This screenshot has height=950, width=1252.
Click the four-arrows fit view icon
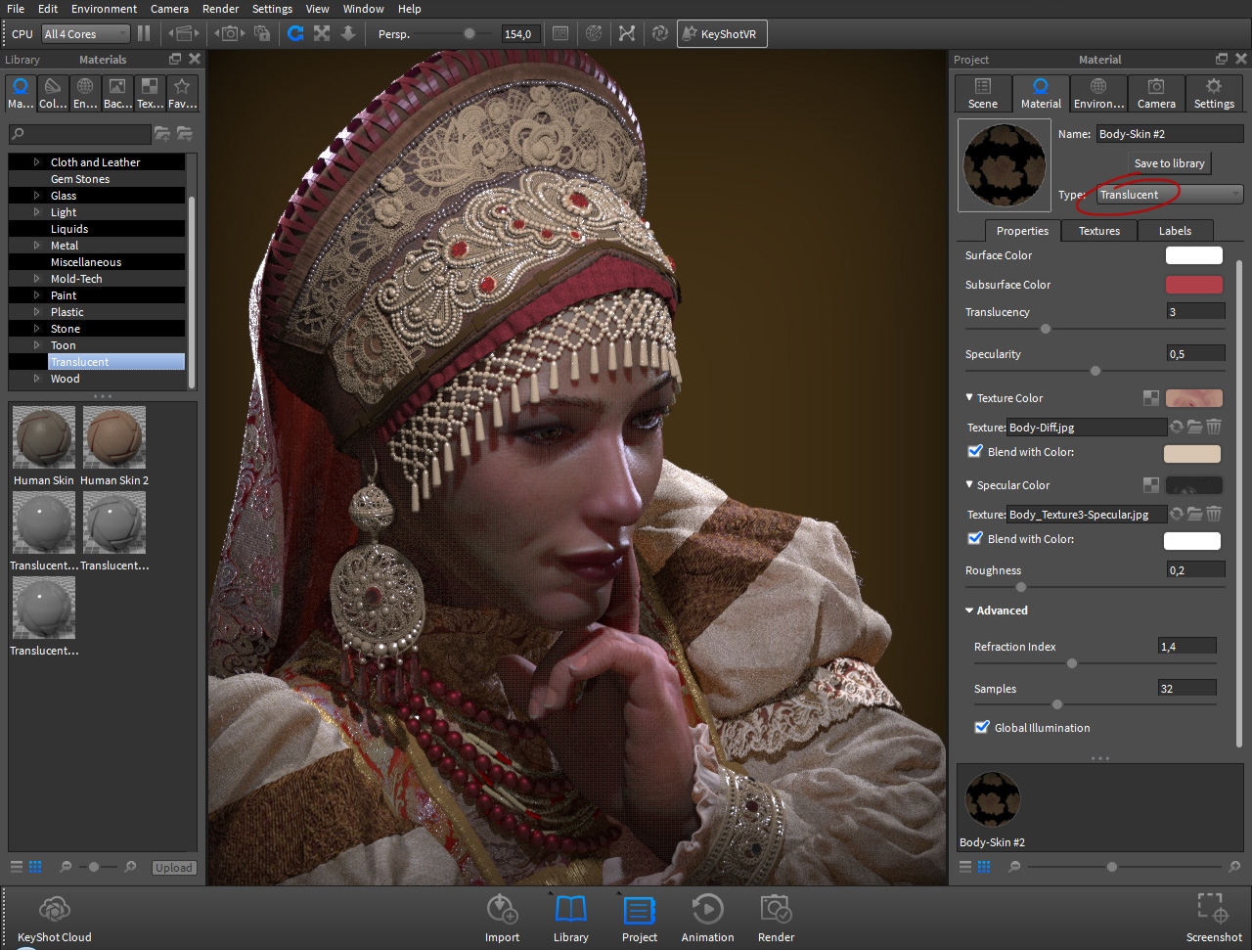[322, 33]
